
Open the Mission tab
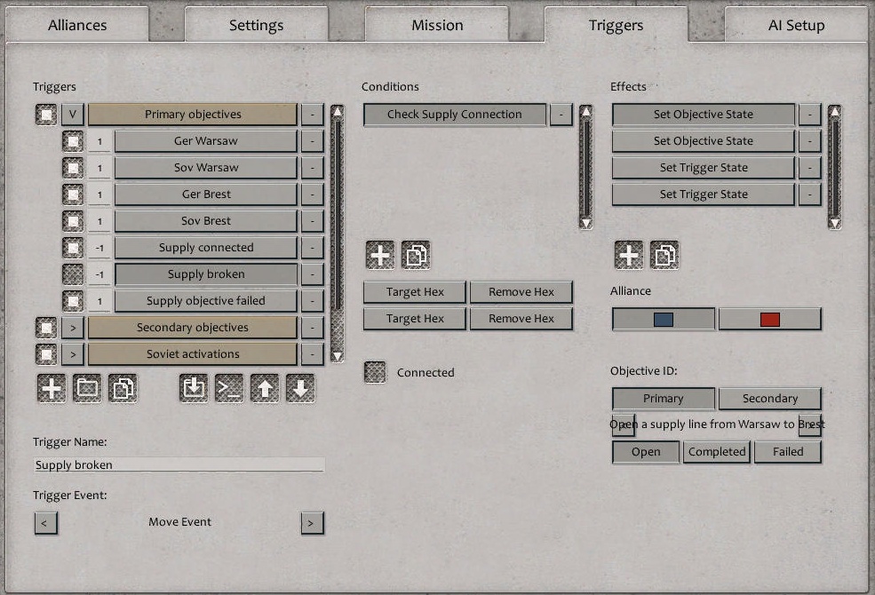pyautogui.click(x=437, y=25)
